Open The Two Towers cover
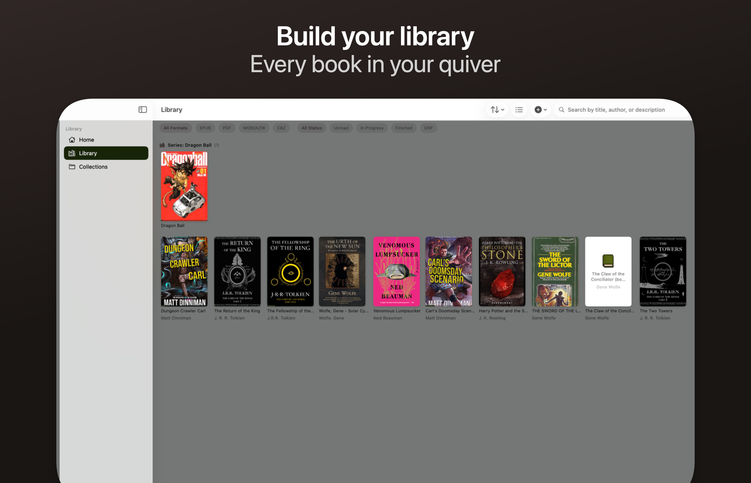Viewport: 751px width, 483px height. click(662, 271)
